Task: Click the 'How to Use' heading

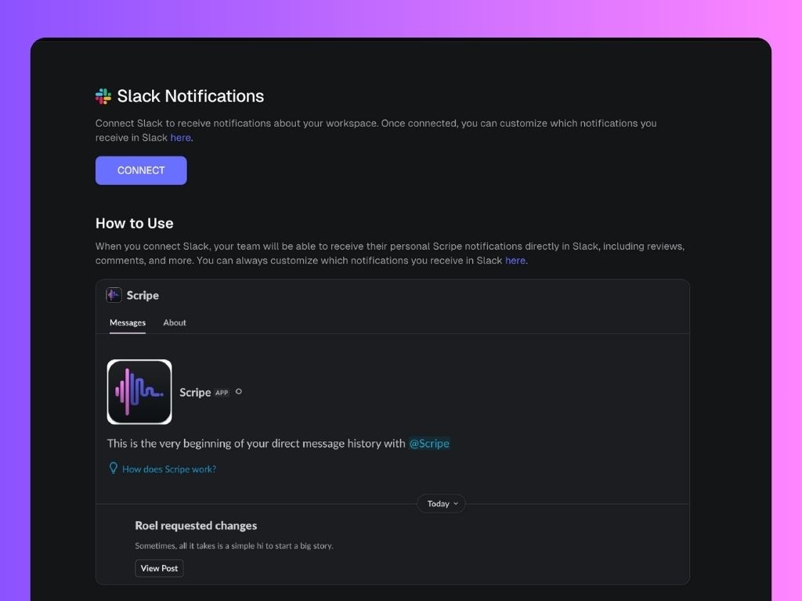Action: point(135,223)
